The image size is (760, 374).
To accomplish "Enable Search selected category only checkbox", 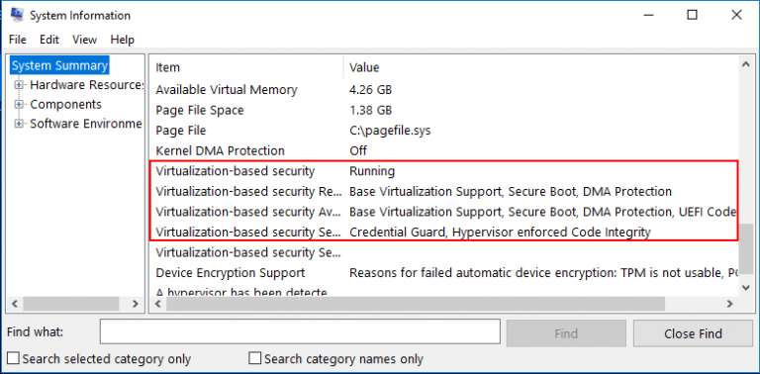I will coord(14,359).
